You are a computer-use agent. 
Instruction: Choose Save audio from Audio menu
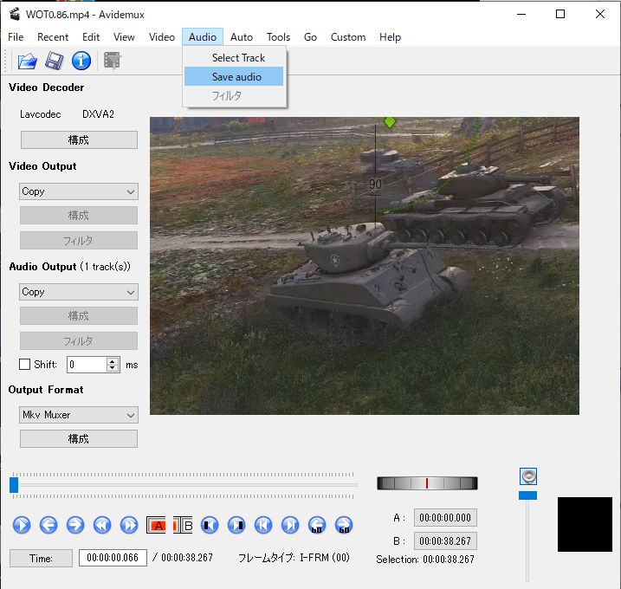point(236,77)
